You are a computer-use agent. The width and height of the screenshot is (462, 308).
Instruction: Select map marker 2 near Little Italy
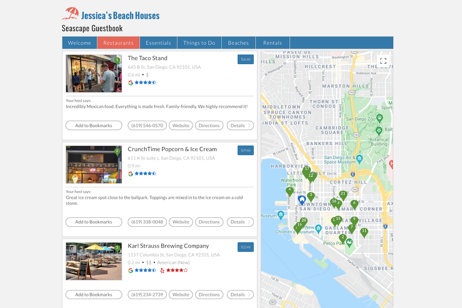click(x=342, y=236)
